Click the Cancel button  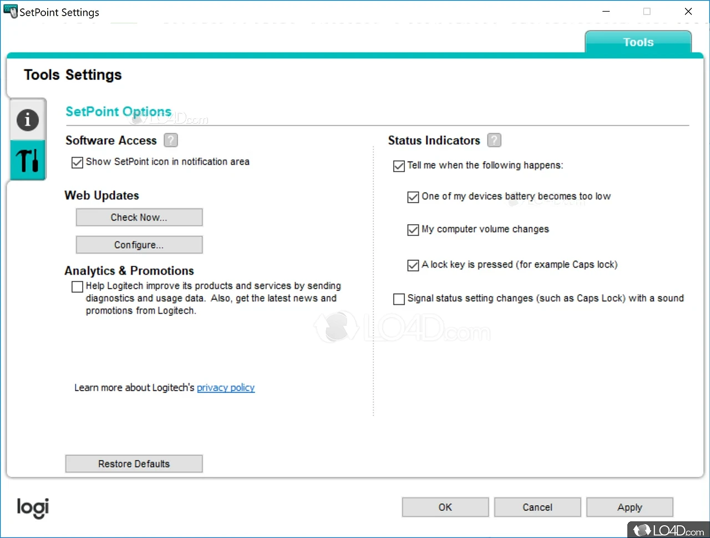[x=537, y=507]
